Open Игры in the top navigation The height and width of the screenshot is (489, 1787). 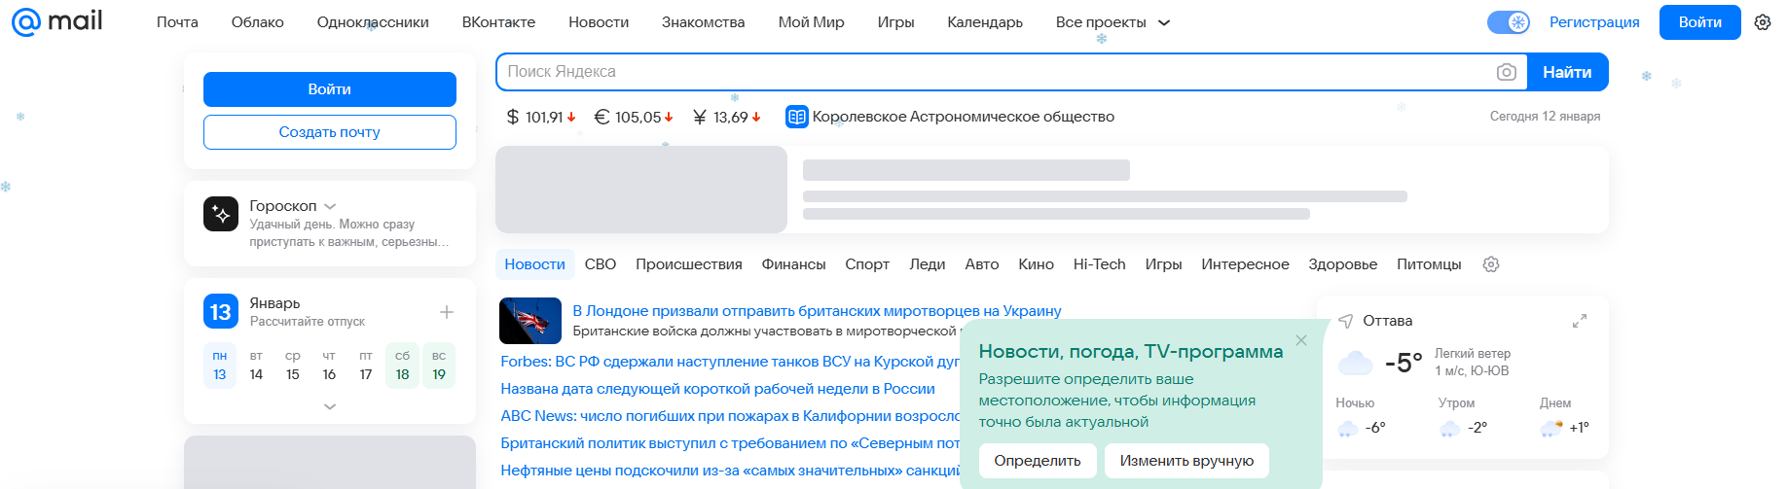click(x=895, y=22)
